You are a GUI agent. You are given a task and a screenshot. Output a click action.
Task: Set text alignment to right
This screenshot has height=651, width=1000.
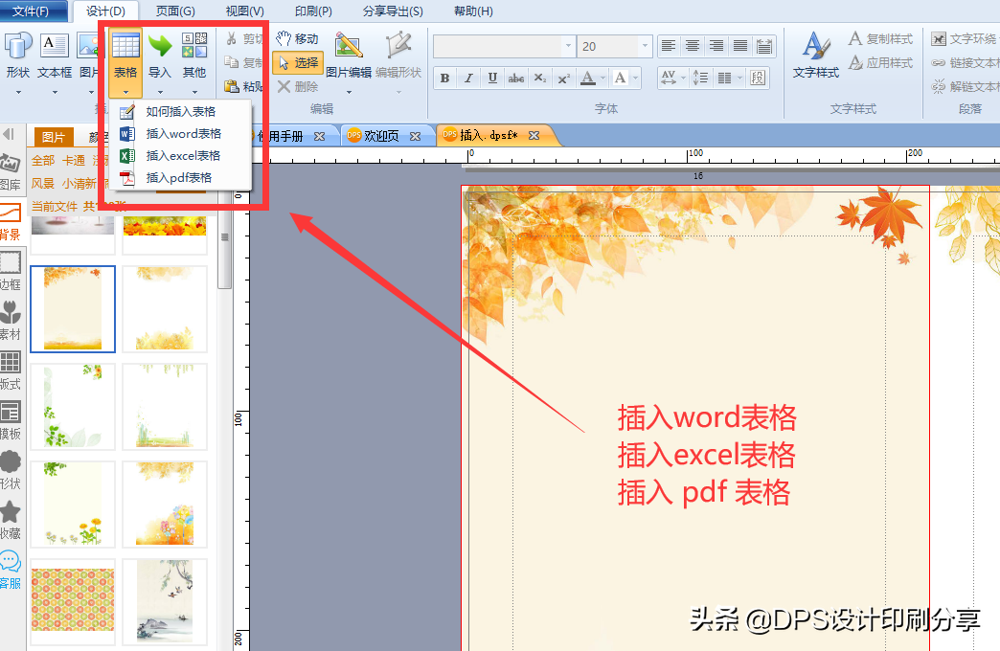click(716, 46)
